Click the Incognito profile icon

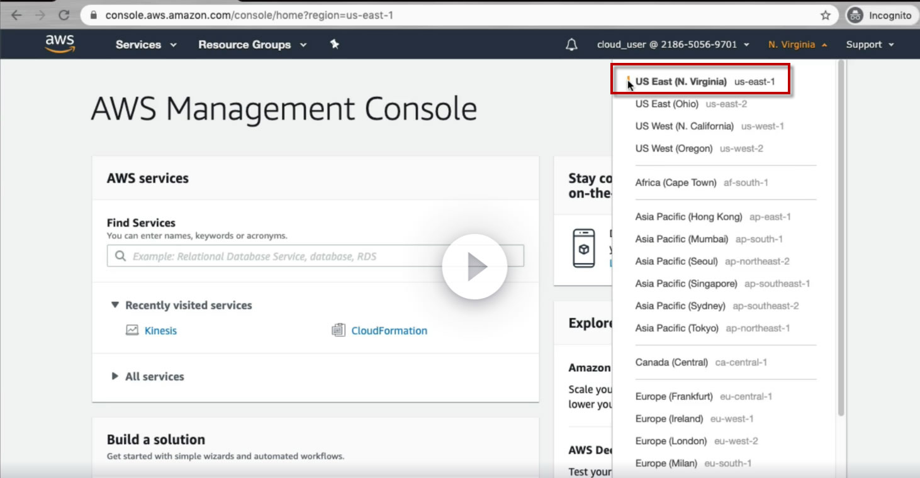[855, 15]
